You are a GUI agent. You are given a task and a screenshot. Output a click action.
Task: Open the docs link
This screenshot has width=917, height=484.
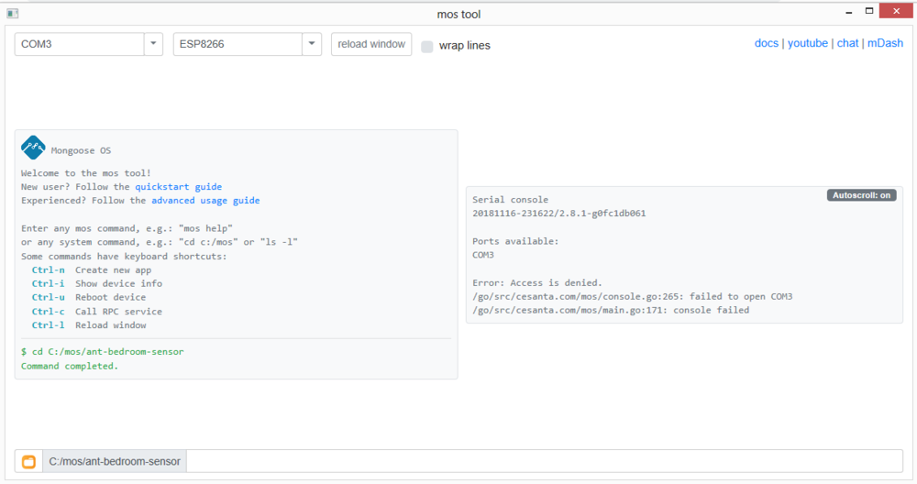tap(766, 43)
